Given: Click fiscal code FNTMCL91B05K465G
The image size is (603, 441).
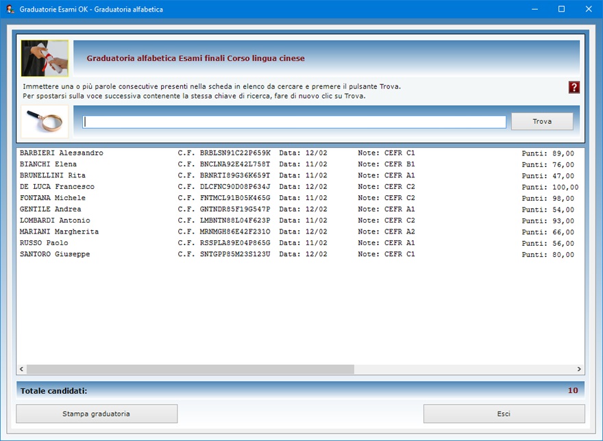Looking at the screenshot, I should (235, 198).
